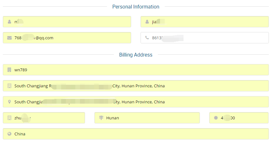The width and height of the screenshot is (272, 147).
Task: Click the globe icon beside China
Action: (9, 134)
